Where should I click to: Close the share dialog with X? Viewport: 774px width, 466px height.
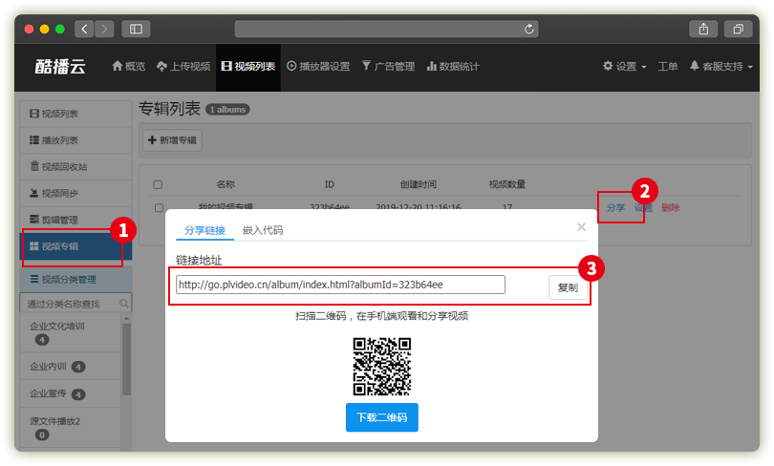point(581,227)
